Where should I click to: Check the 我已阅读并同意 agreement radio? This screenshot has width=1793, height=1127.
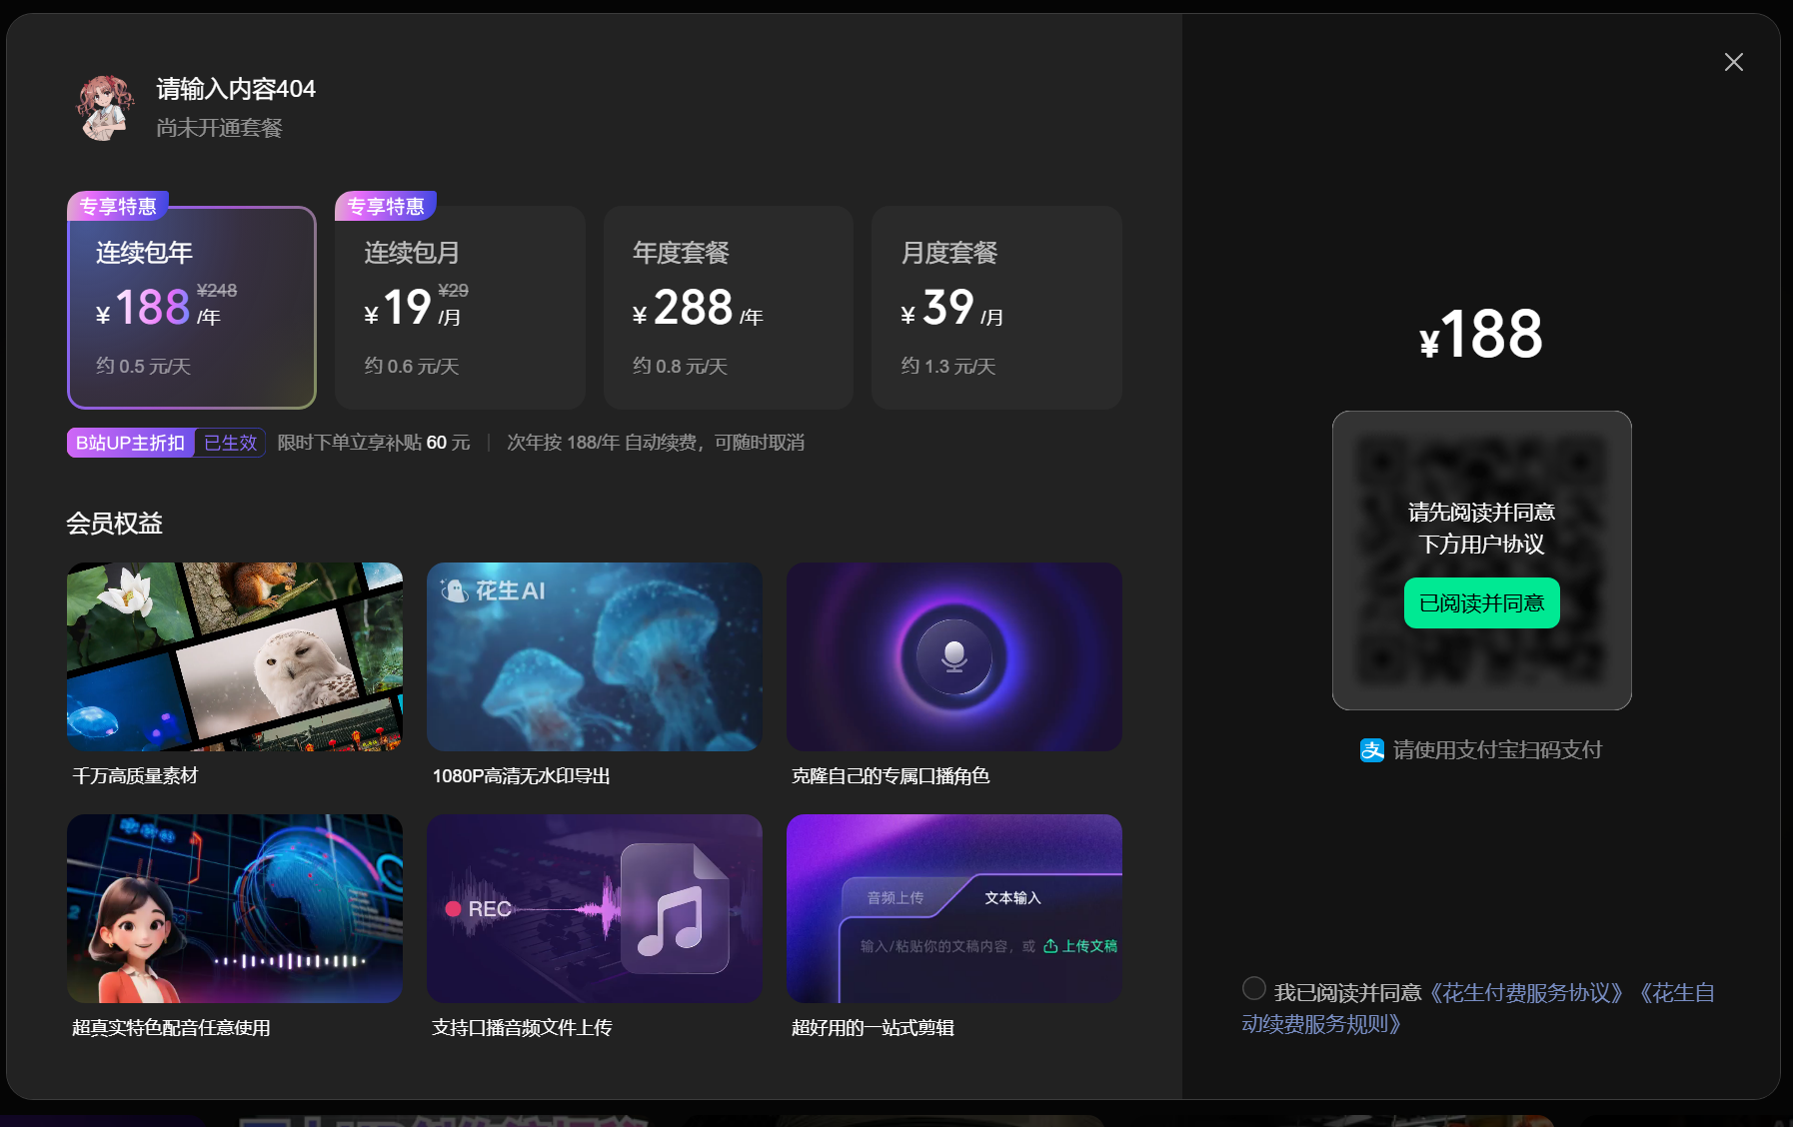tap(1254, 988)
